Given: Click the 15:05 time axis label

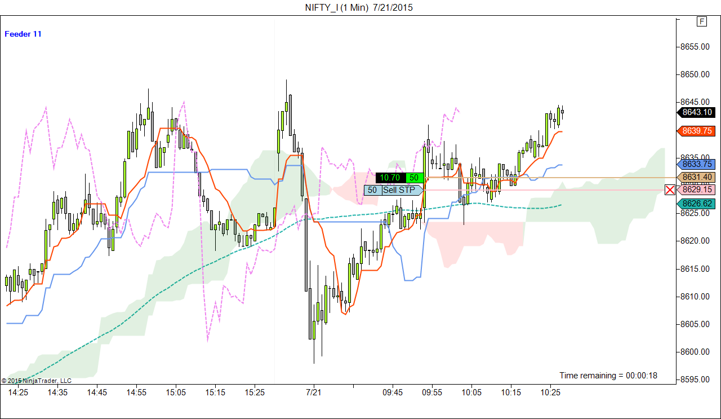Looking at the screenshot, I should point(176,392).
